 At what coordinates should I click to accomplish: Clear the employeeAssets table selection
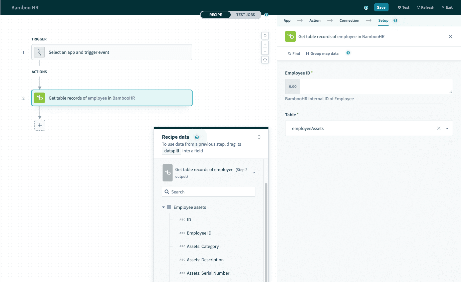439,128
